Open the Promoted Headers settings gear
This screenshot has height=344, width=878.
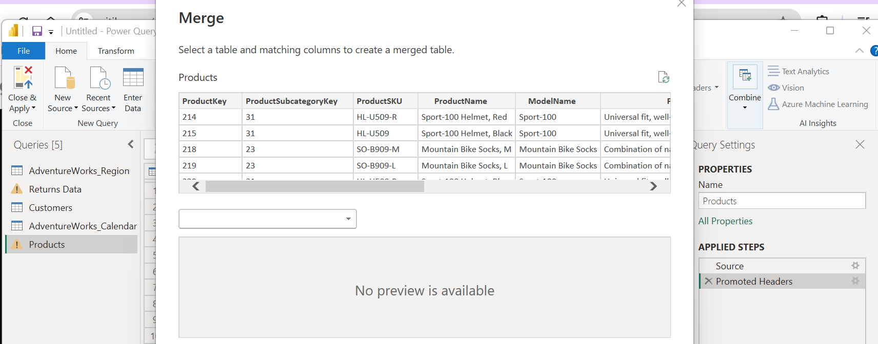[x=855, y=281]
